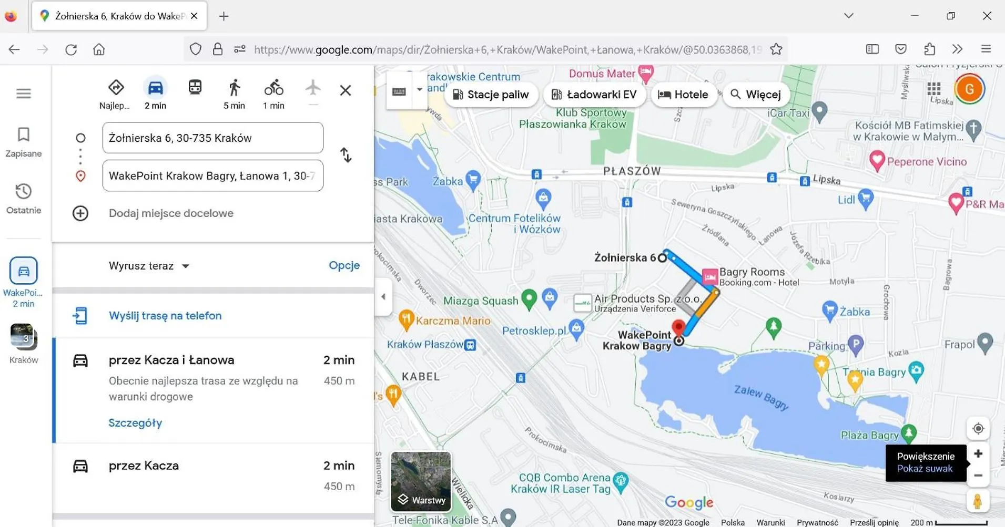Select the public transit mode
The image size is (1005, 527).
[195, 87]
